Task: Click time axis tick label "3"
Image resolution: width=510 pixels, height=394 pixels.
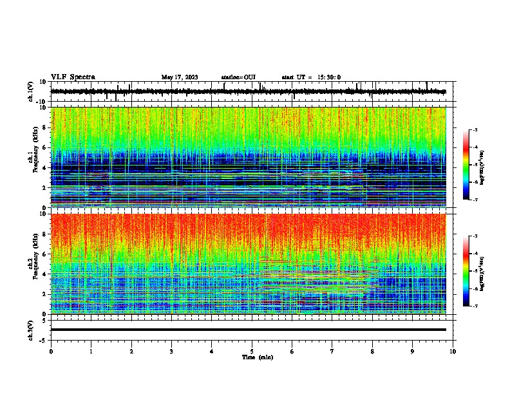Action: pos(171,352)
